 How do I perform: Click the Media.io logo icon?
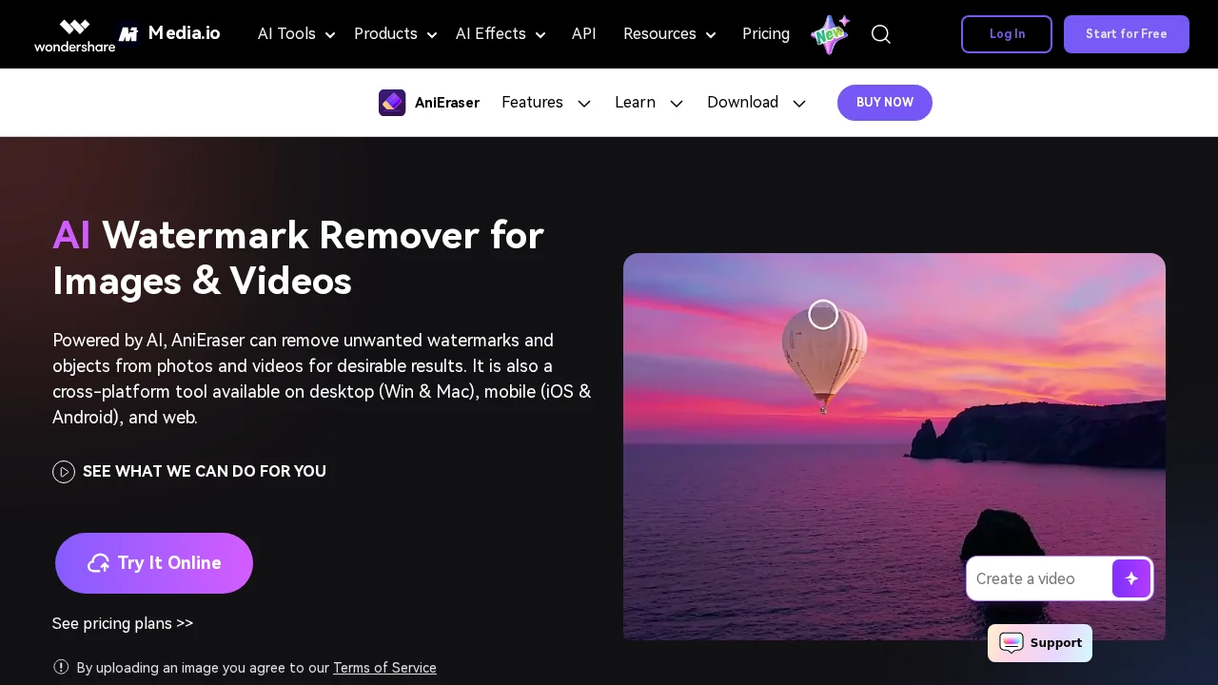point(128,34)
